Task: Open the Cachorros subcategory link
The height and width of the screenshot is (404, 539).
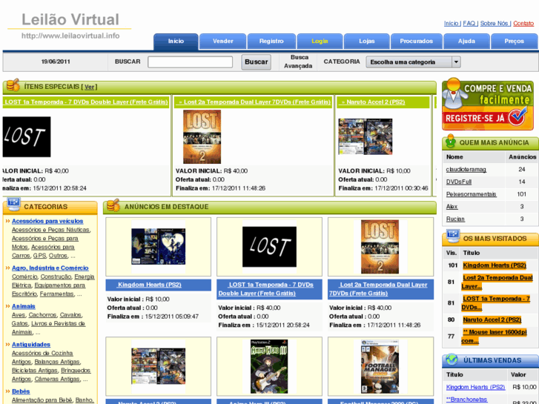Action: point(42,315)
